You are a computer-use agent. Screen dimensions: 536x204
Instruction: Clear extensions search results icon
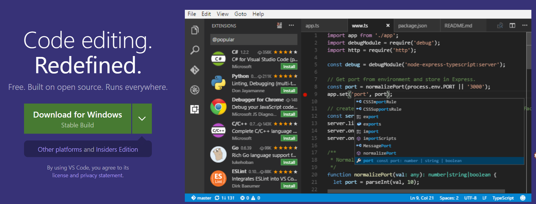coord(279,26)
